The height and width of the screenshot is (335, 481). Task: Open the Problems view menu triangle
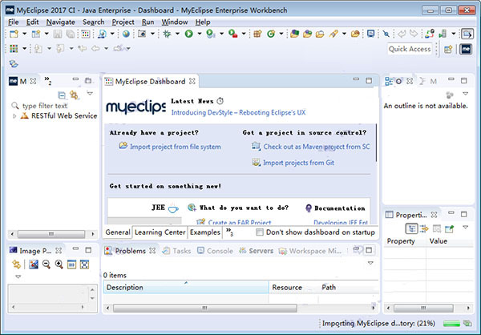click(x=370, y=263)
